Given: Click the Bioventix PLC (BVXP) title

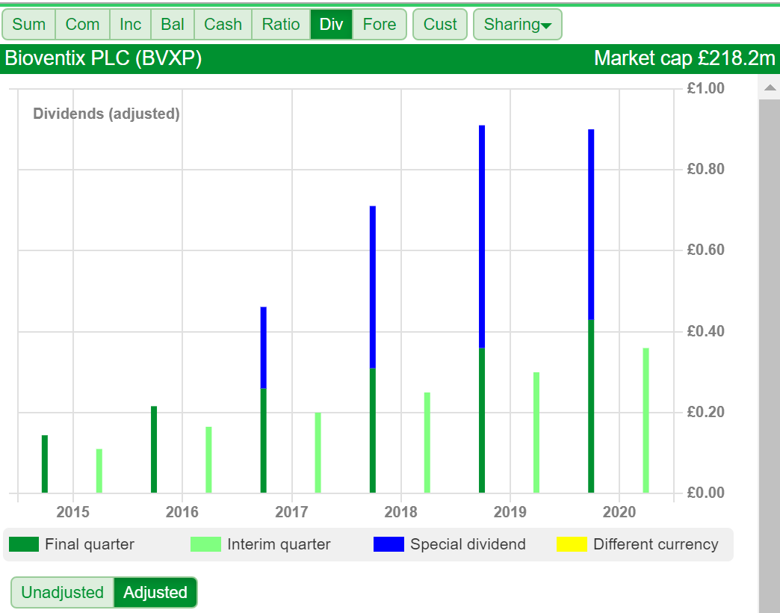Looking at the screenshot, I should 103,59.
